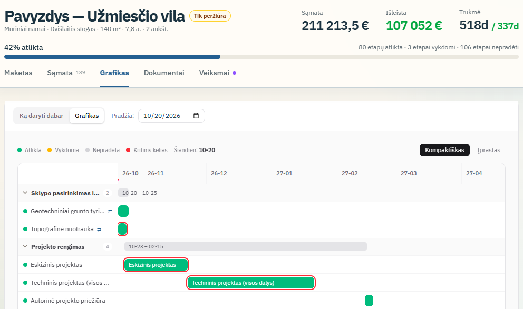Viewport: 523px width, 309px height.
Task: Select the Grafikas segmented view button
Action: tap(86, 116)
